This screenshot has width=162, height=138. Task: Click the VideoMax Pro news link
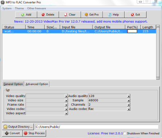[81, 22]
